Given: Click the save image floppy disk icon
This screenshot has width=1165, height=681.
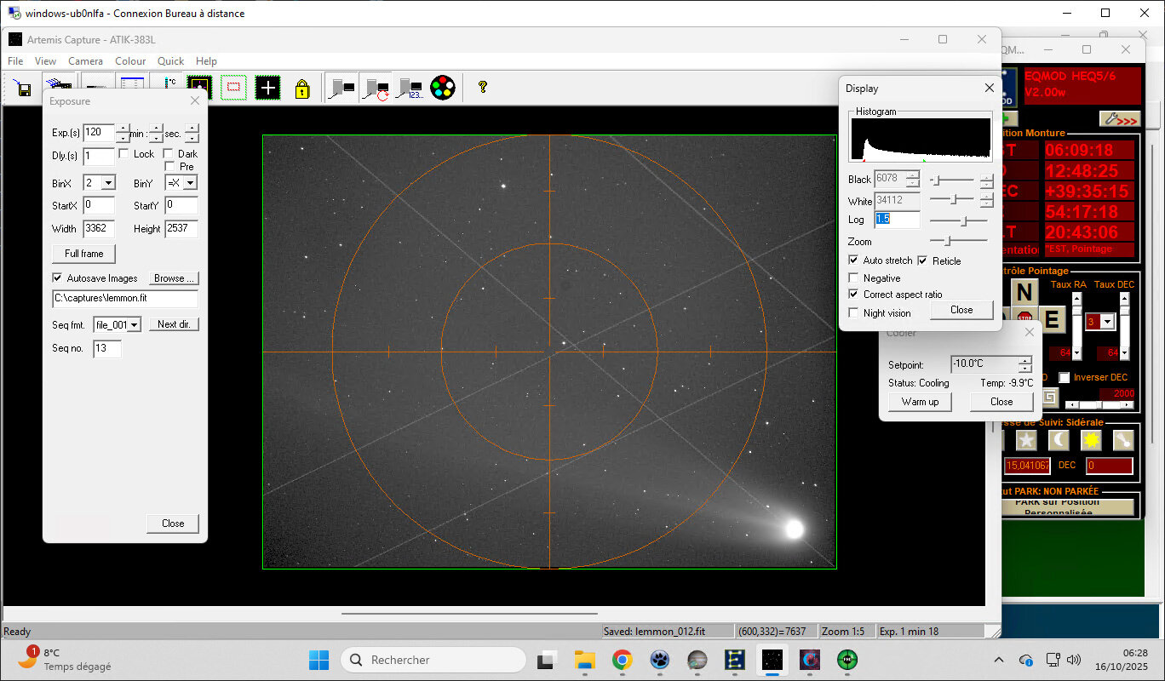Looking at the screenshot, I should pos(23,89).
